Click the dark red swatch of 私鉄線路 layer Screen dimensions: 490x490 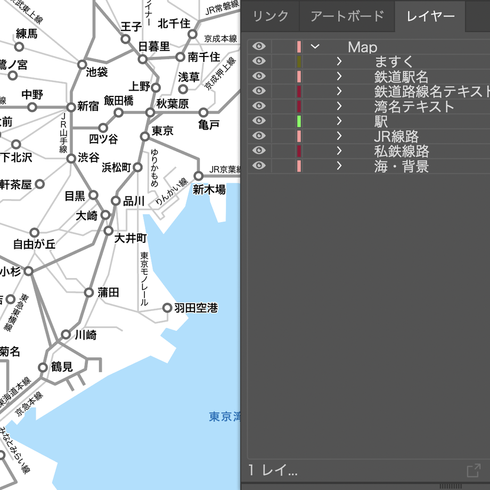click(299, 151)
